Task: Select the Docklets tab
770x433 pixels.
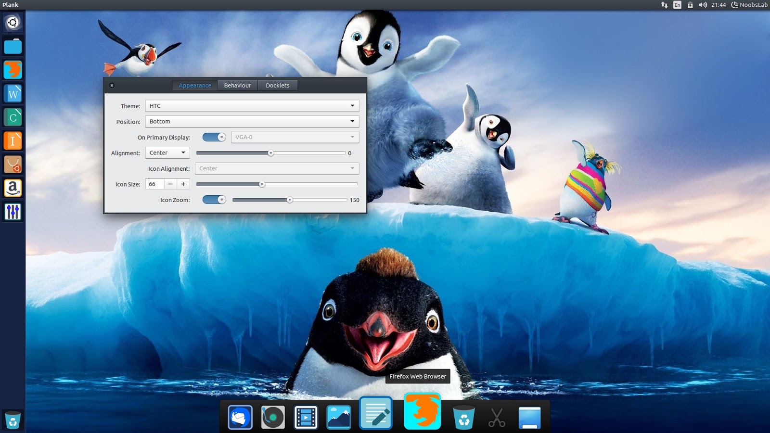Action: click(x=278, y=85)
